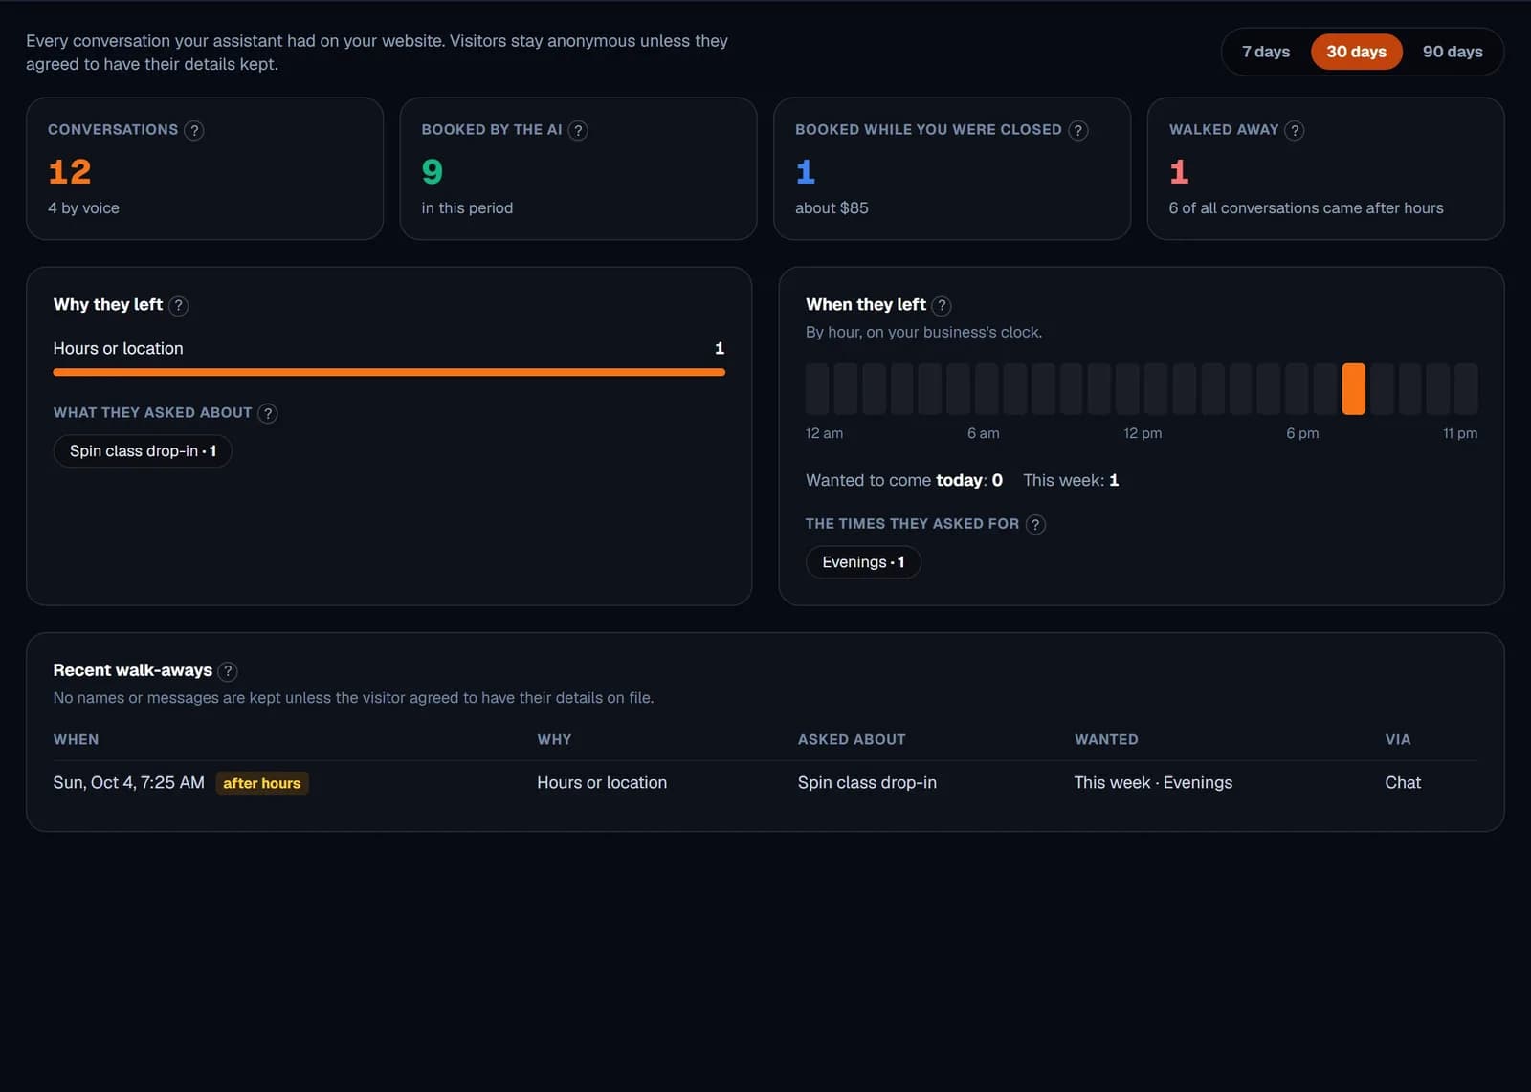Click the Conversations count 12
The image size is (1531, 1092).
click(70, 172)
